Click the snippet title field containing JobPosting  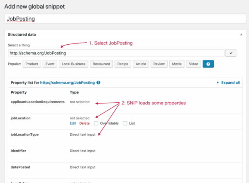click(125, 19)
